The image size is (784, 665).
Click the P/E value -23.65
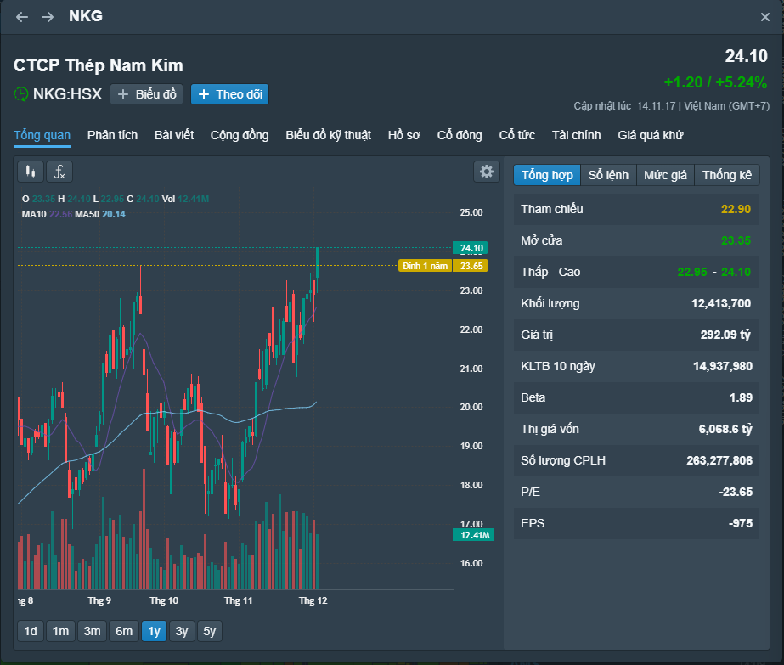(x=736, y=492)
